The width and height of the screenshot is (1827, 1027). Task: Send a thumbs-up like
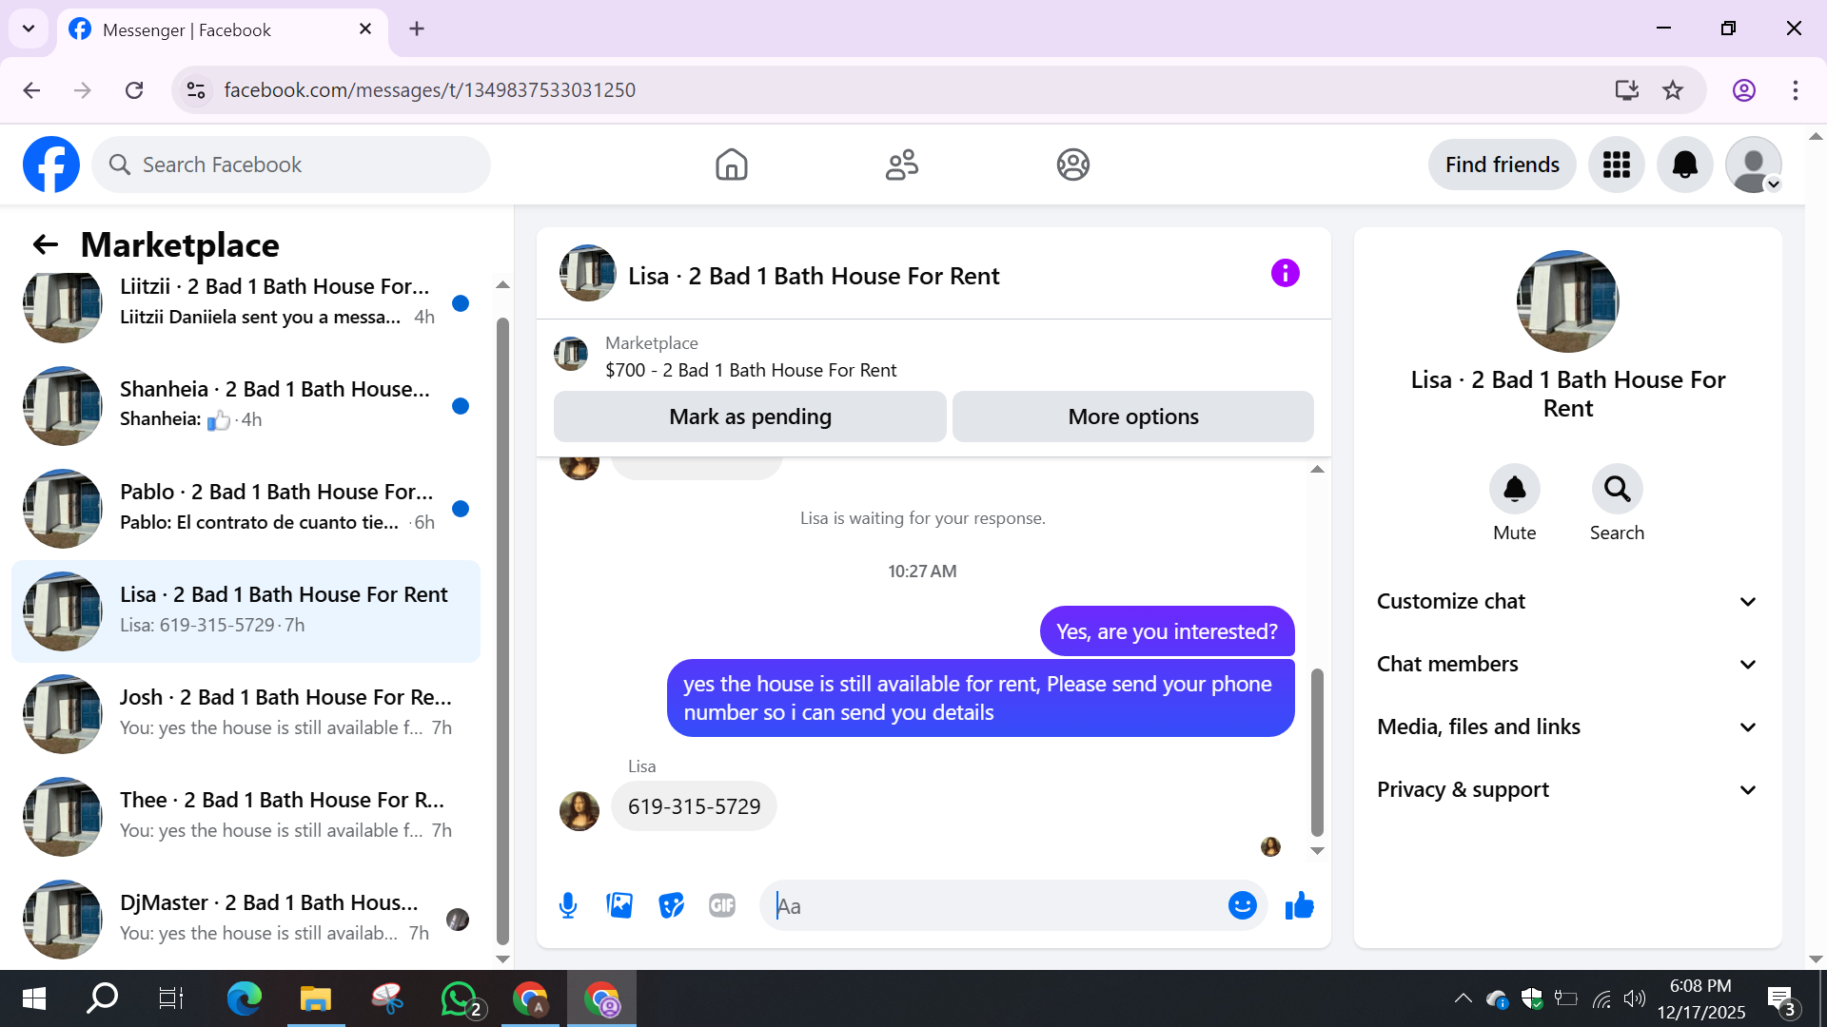point(1299,905)
